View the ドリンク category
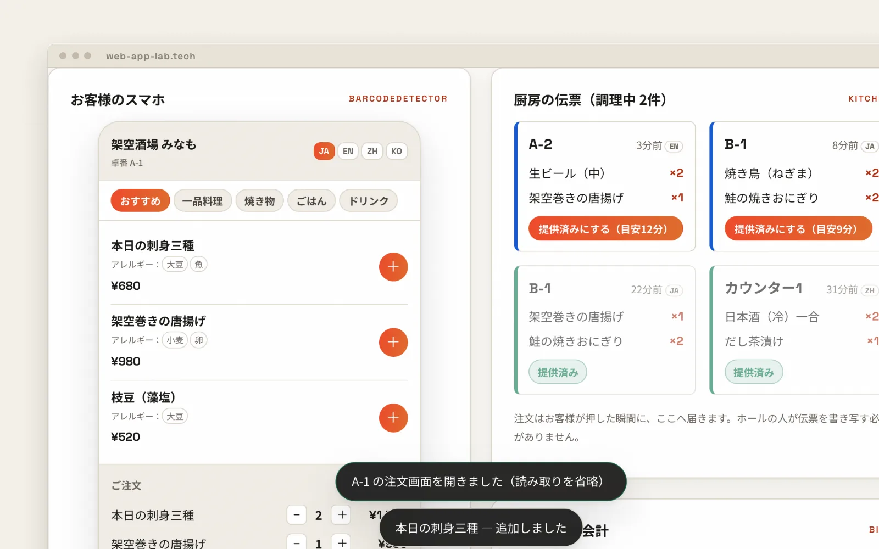The height and width of the screenshot is (549, 879). coord(369,201)
